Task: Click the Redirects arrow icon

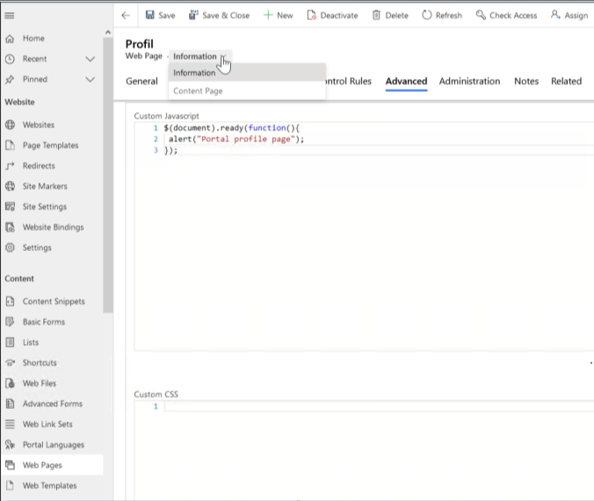Action: pos(10,166)
